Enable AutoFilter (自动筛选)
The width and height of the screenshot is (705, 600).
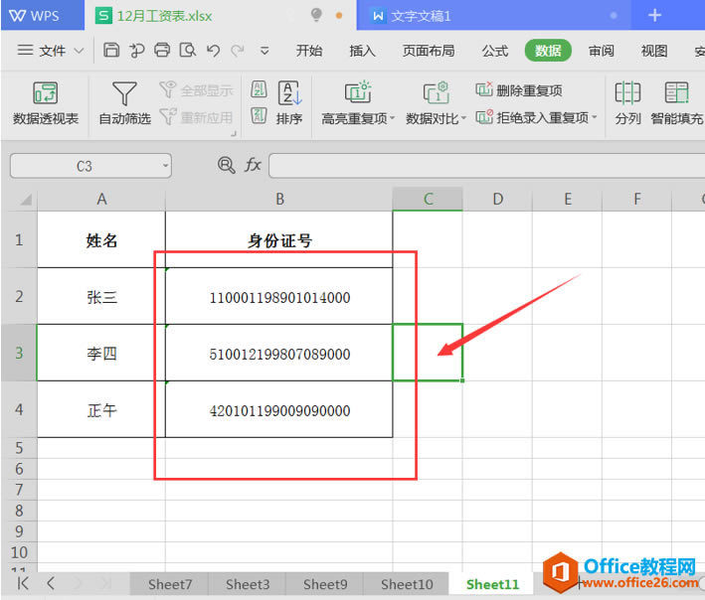124,103
